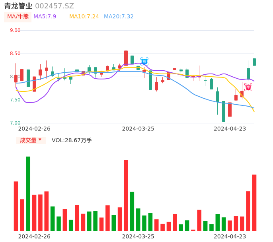This screenshot has width=273, height=242.
Task: Click the VOL:28.67万手 volume readout
Action: pyautogui.click(x=72, y=140)
